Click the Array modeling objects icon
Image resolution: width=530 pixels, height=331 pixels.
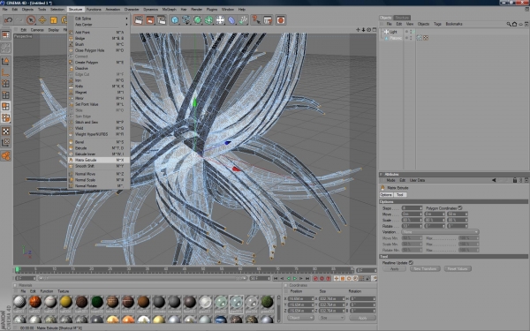208,20
